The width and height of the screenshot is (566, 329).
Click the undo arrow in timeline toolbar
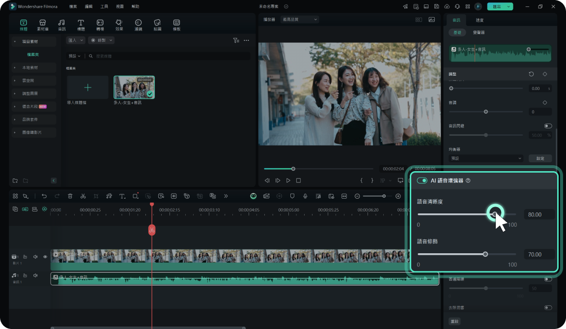(44, 196)
